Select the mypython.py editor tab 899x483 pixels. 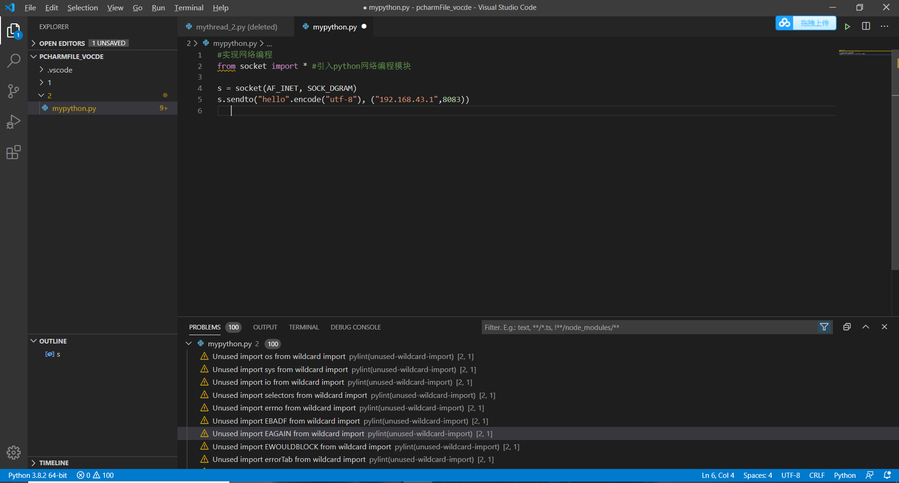coord(334,27)
